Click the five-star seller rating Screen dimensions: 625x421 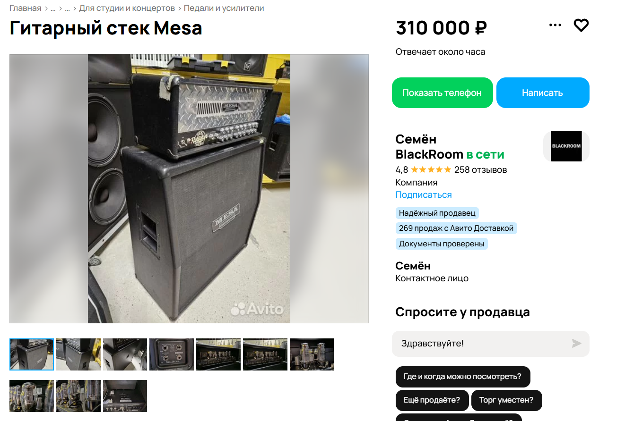click(x=431, y=169)
